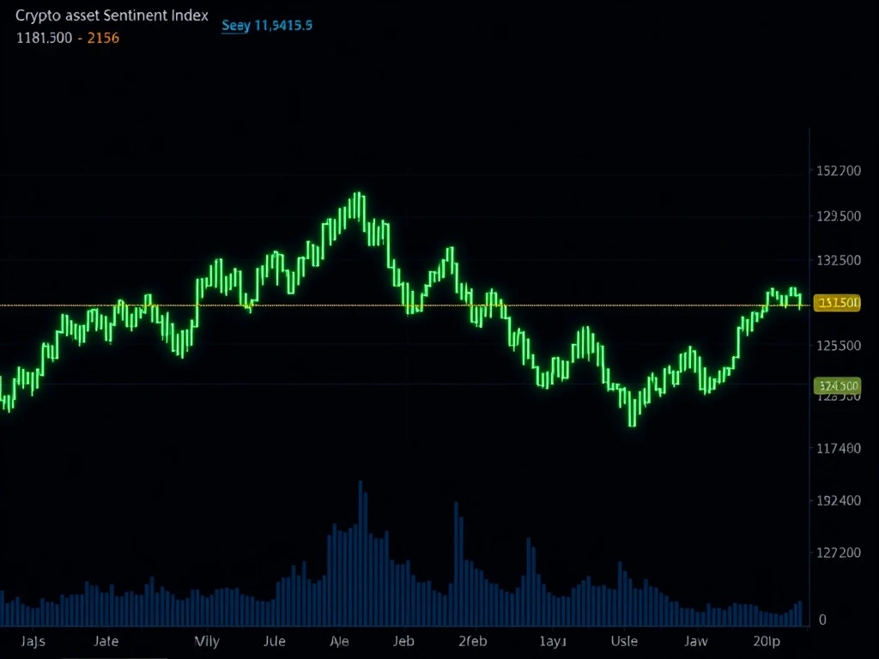Click the Crypto asset Sentinent Index title

pos(112,17)
